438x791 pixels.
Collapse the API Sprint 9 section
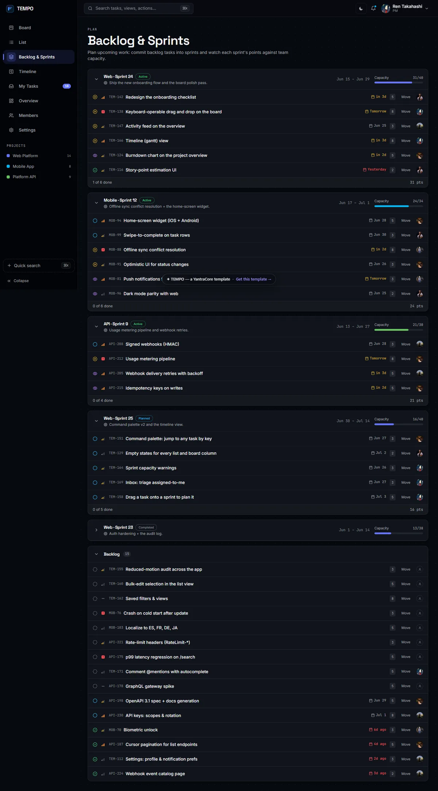click(x=96, y=326)
